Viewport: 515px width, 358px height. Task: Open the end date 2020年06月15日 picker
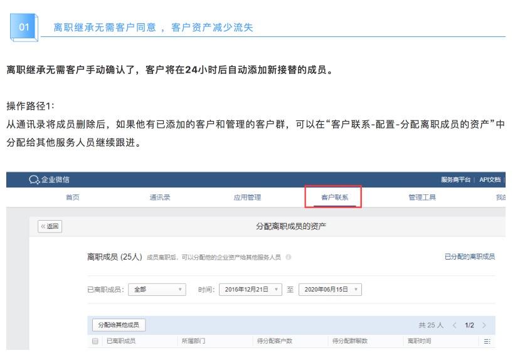coord(332,290)
